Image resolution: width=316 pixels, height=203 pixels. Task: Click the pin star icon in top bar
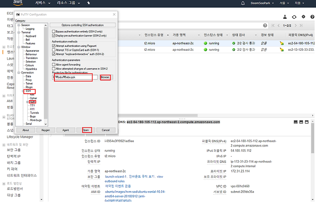tap(89, 3)
